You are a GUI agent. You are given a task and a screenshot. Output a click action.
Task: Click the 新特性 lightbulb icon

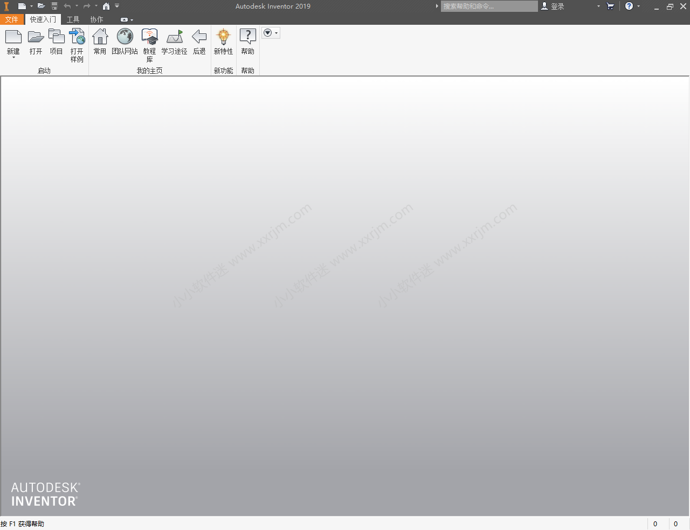click(223, 37)
